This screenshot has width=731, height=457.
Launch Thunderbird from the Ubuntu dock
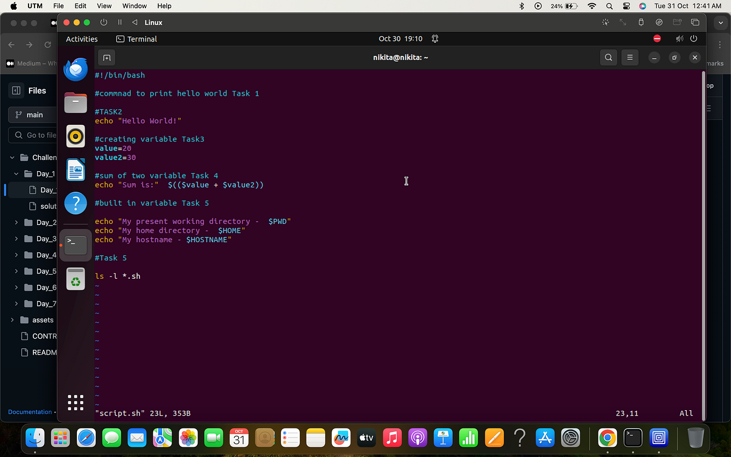coord(75,69)
